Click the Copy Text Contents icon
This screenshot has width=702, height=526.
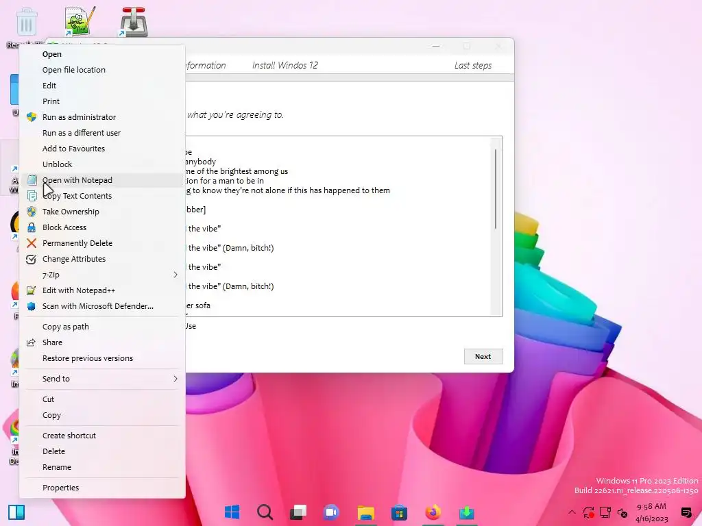[x=32, y=196]
